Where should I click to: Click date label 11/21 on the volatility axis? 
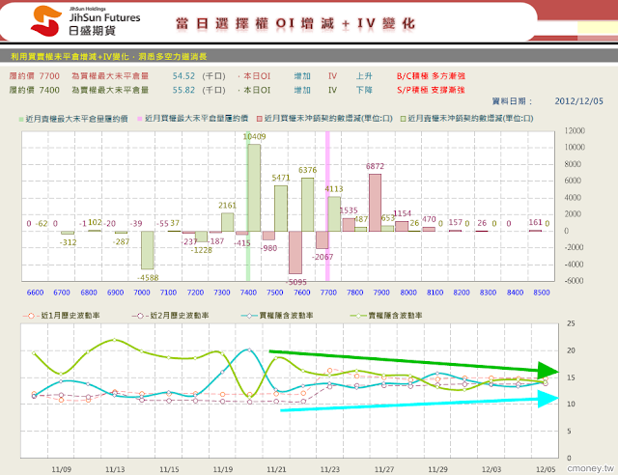276,469
